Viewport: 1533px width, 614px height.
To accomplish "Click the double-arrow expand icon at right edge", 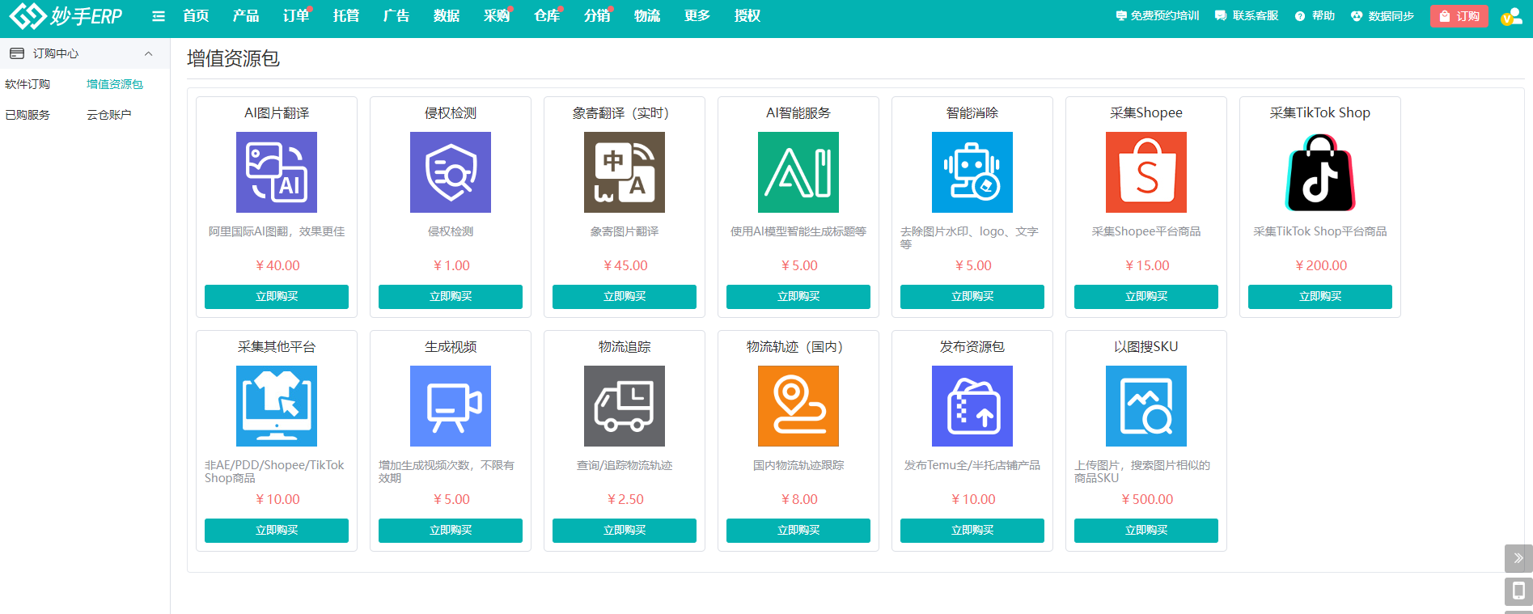I will [x=1518, y=558].
